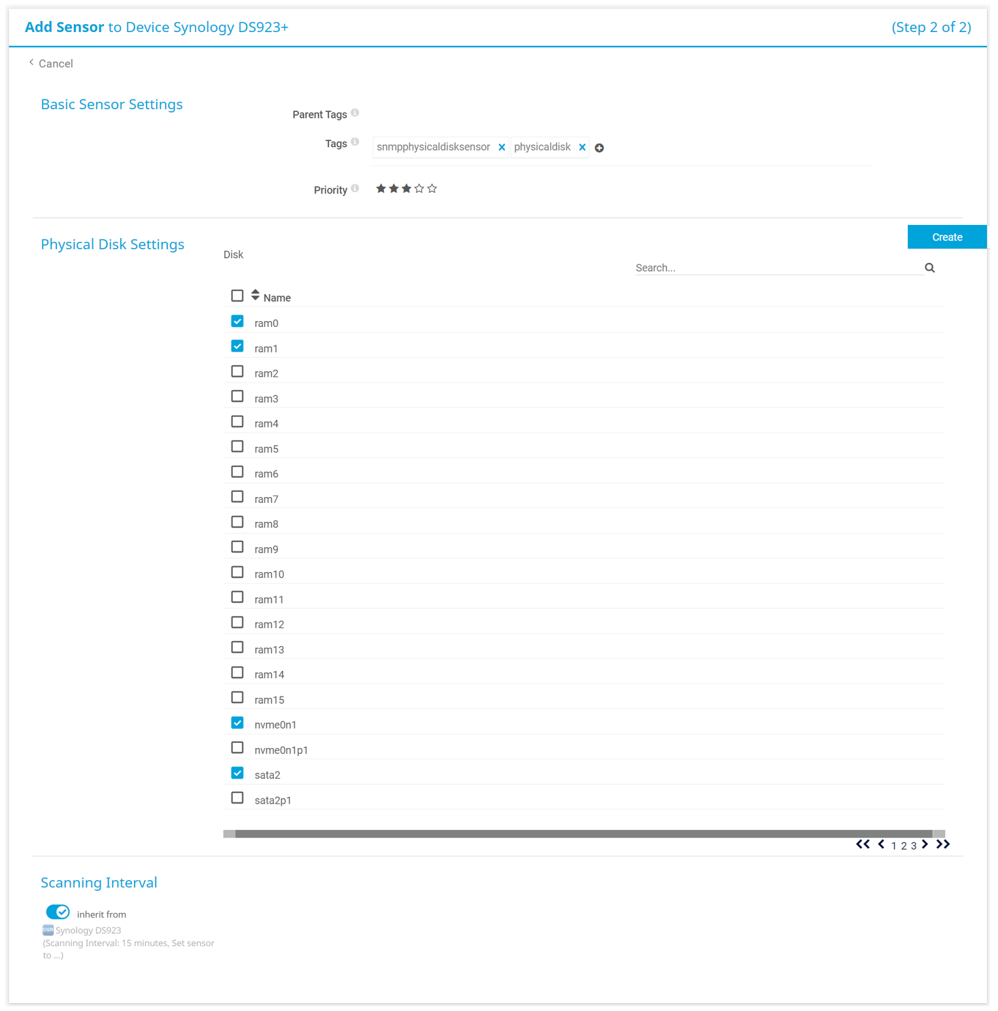This screenshot has height=1011, width=998.
Task: Click the add tag plus icon
Action: (599, 148)
